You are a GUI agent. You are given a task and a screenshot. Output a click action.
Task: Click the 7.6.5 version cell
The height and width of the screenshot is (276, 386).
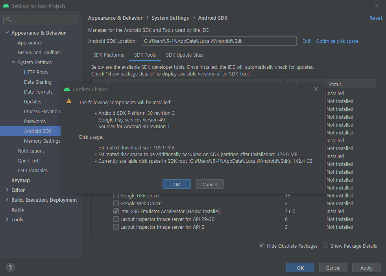(x=290, y=211)
